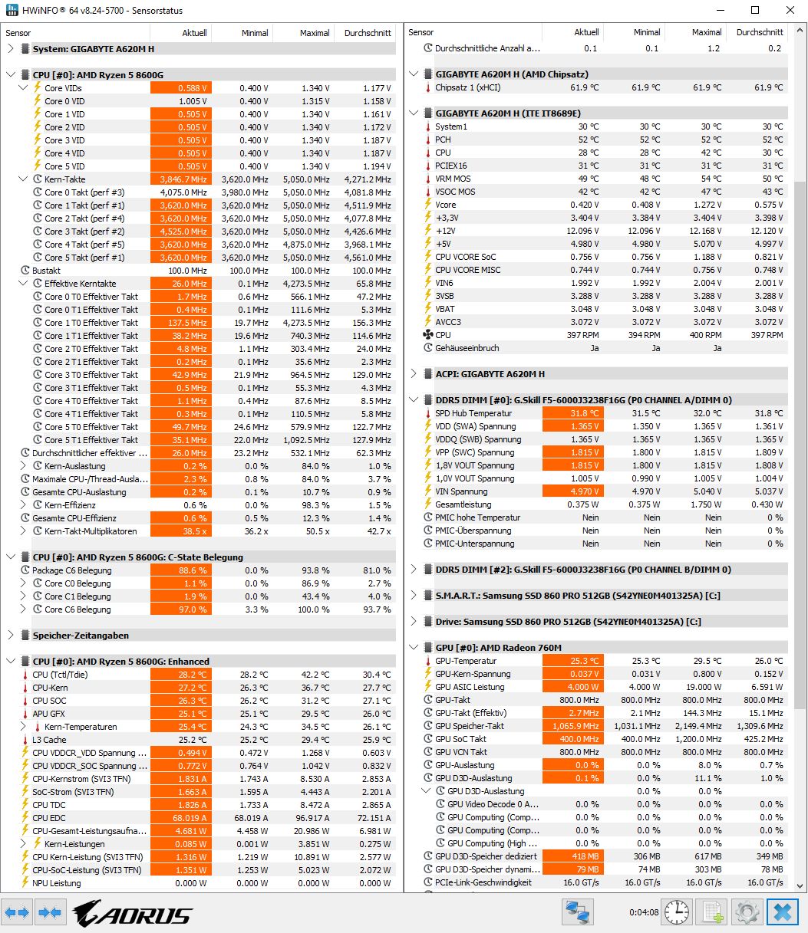808x933 pixels.
Task: Click left pane Sensor column header
Action: point(76,33)
